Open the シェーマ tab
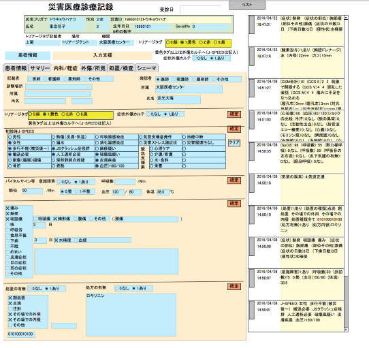The width and height of the screenshot is (369, 348). [x=146, y=68]
